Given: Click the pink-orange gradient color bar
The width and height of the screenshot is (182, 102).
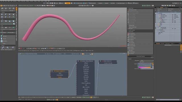Looking at the screenshot, I should pyautogui.click(x=144, y=67).
